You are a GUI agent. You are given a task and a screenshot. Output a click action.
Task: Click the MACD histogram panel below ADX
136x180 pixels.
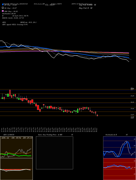[x=16, y=169]
